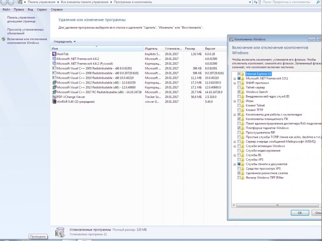Check the Службы XPS component
This screenshot has height=241, width=322.
239,159
